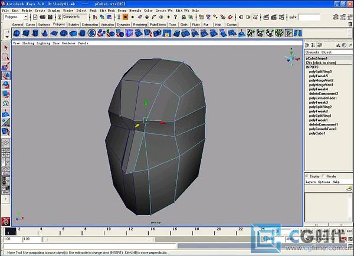The image size is (354, 256).
Task: Select the polyMergeVert2 input node
Action: click(x=321, y=80)
